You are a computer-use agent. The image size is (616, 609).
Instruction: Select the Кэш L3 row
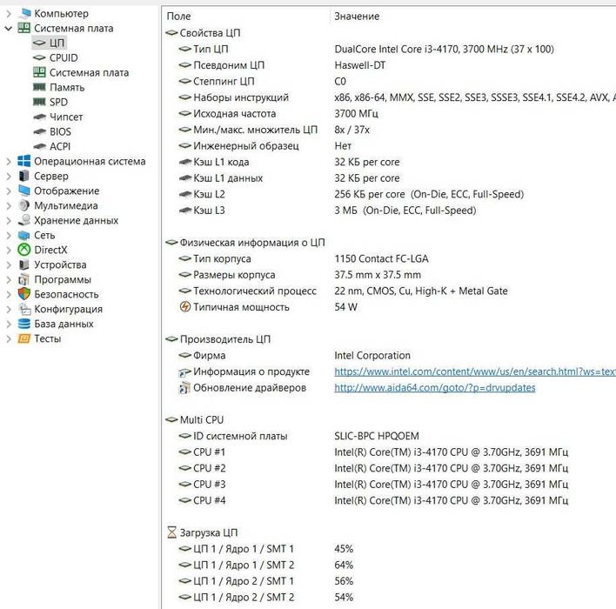point(391,211)
